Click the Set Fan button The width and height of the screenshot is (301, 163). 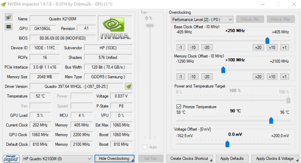[x=151, y=158]
